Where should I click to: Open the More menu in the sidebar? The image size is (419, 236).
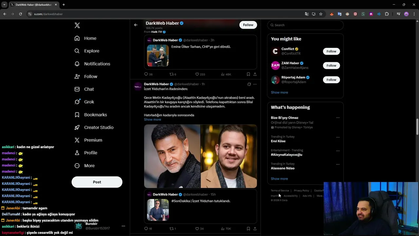[84, 166]
